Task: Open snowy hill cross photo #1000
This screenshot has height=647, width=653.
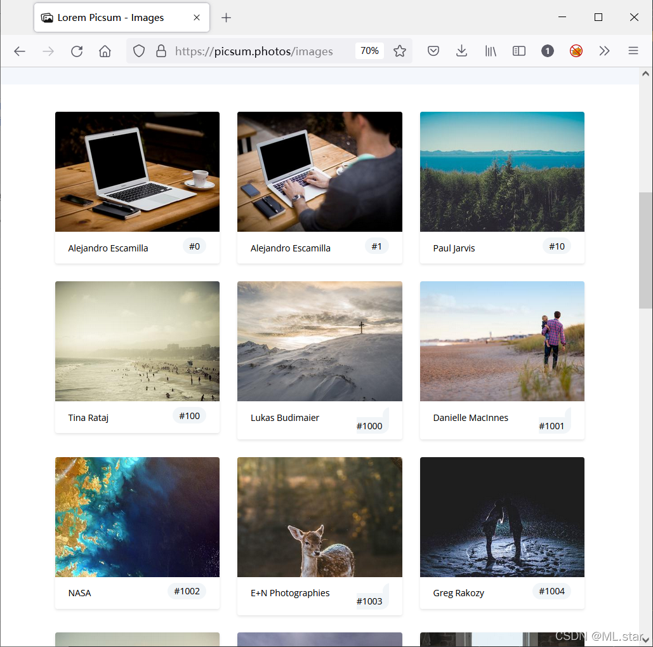Action: [320, 341]
